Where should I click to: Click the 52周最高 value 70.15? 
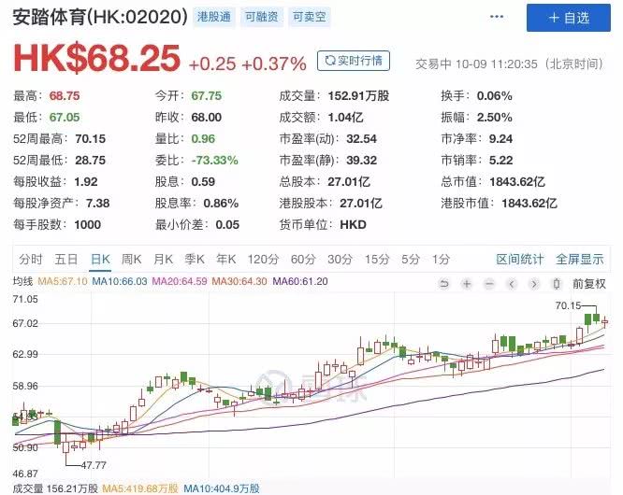(90, 139)
